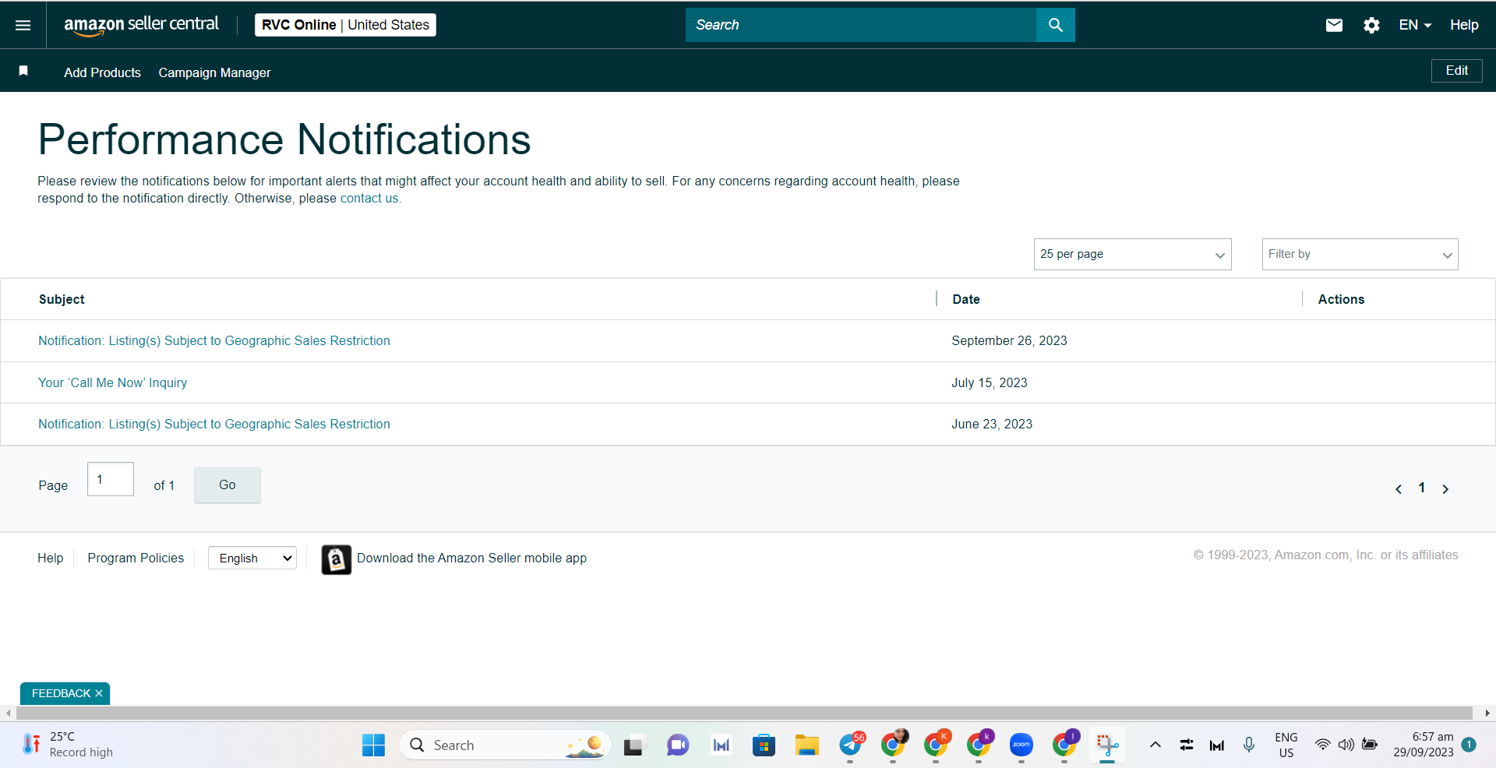The height and width of the screenshot is (768, 1496).
Task: Open the Zoom app in taskbar
Action: pos(1021,745)
